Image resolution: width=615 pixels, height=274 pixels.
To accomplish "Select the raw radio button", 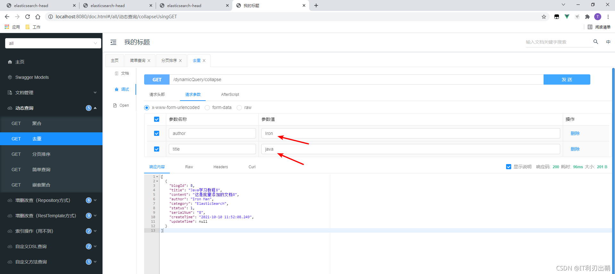I will tap(239, 108).
